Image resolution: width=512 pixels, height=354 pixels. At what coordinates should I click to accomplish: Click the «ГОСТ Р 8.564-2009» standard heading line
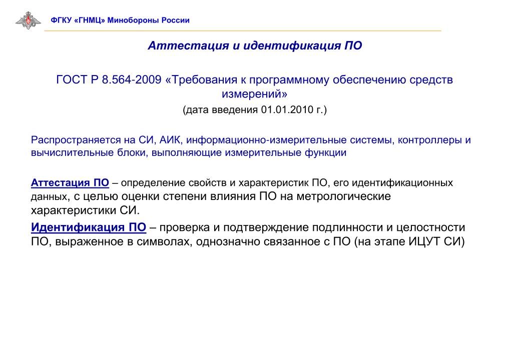pos(254,79)
